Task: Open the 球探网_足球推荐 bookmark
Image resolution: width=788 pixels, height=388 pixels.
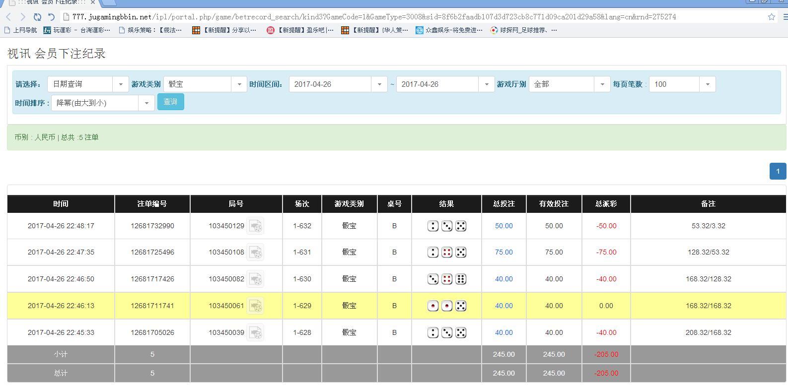Action: pos(523,30)
